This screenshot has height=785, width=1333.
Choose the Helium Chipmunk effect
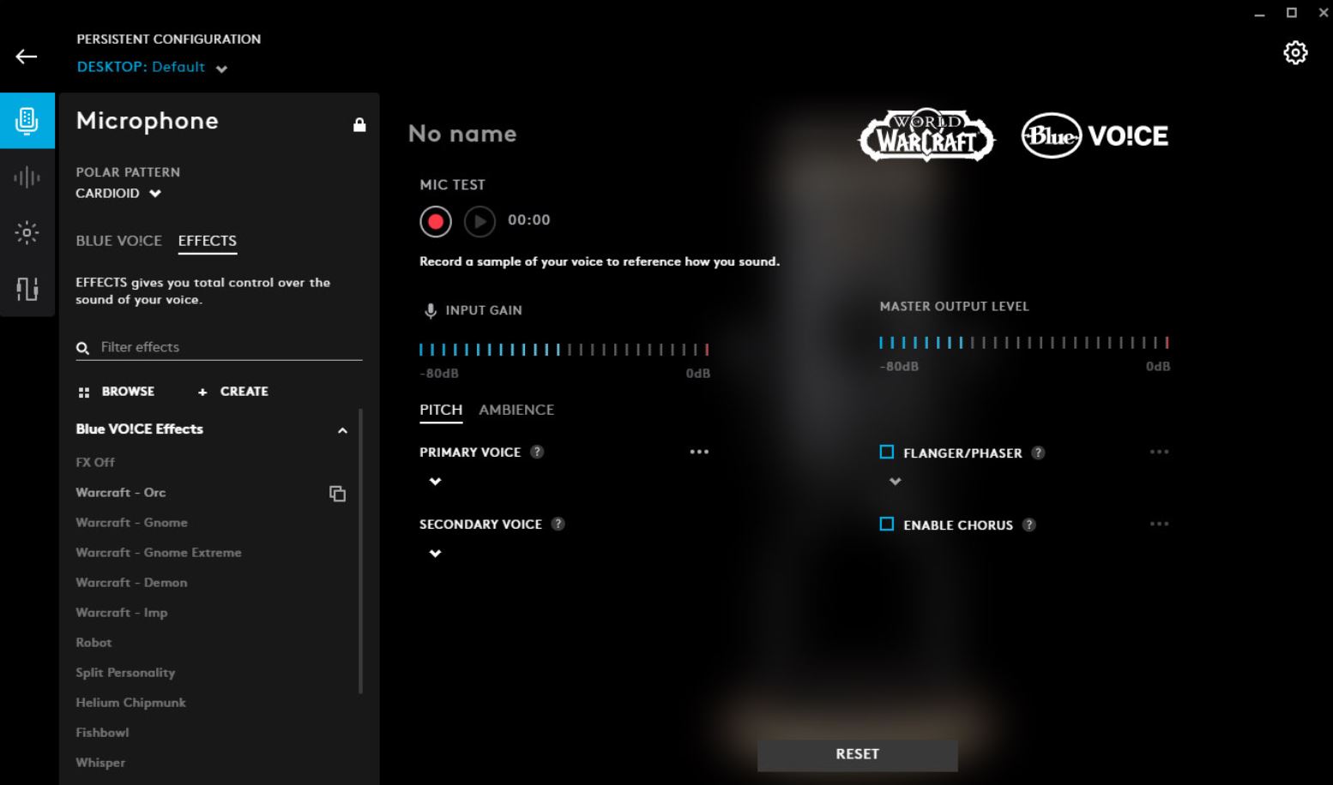130,703
